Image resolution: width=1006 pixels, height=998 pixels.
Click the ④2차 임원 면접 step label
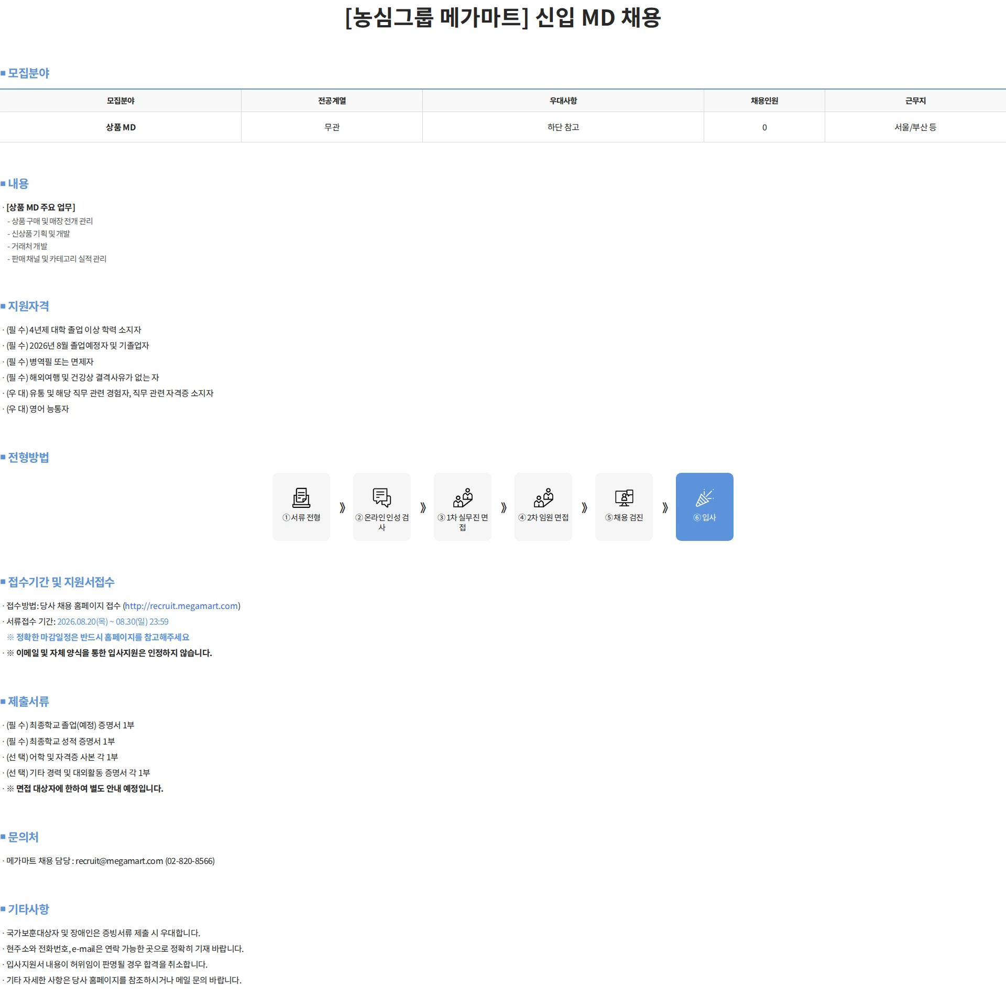(x=543, y=517)
